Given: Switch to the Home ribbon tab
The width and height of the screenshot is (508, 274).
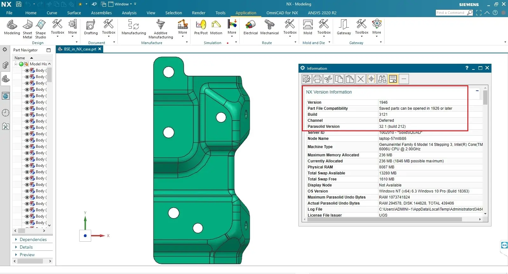Looking at the screenshot, I should coord(31,13).
